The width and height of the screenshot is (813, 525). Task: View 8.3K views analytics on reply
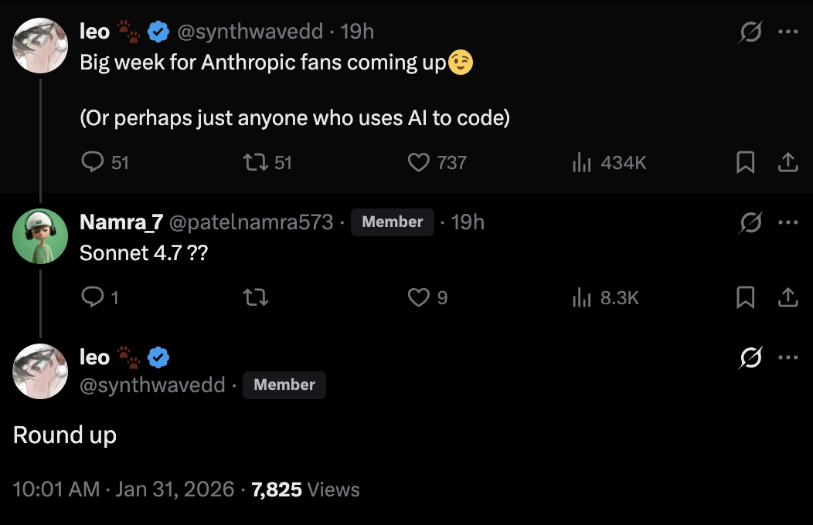(x=581, y=297)
